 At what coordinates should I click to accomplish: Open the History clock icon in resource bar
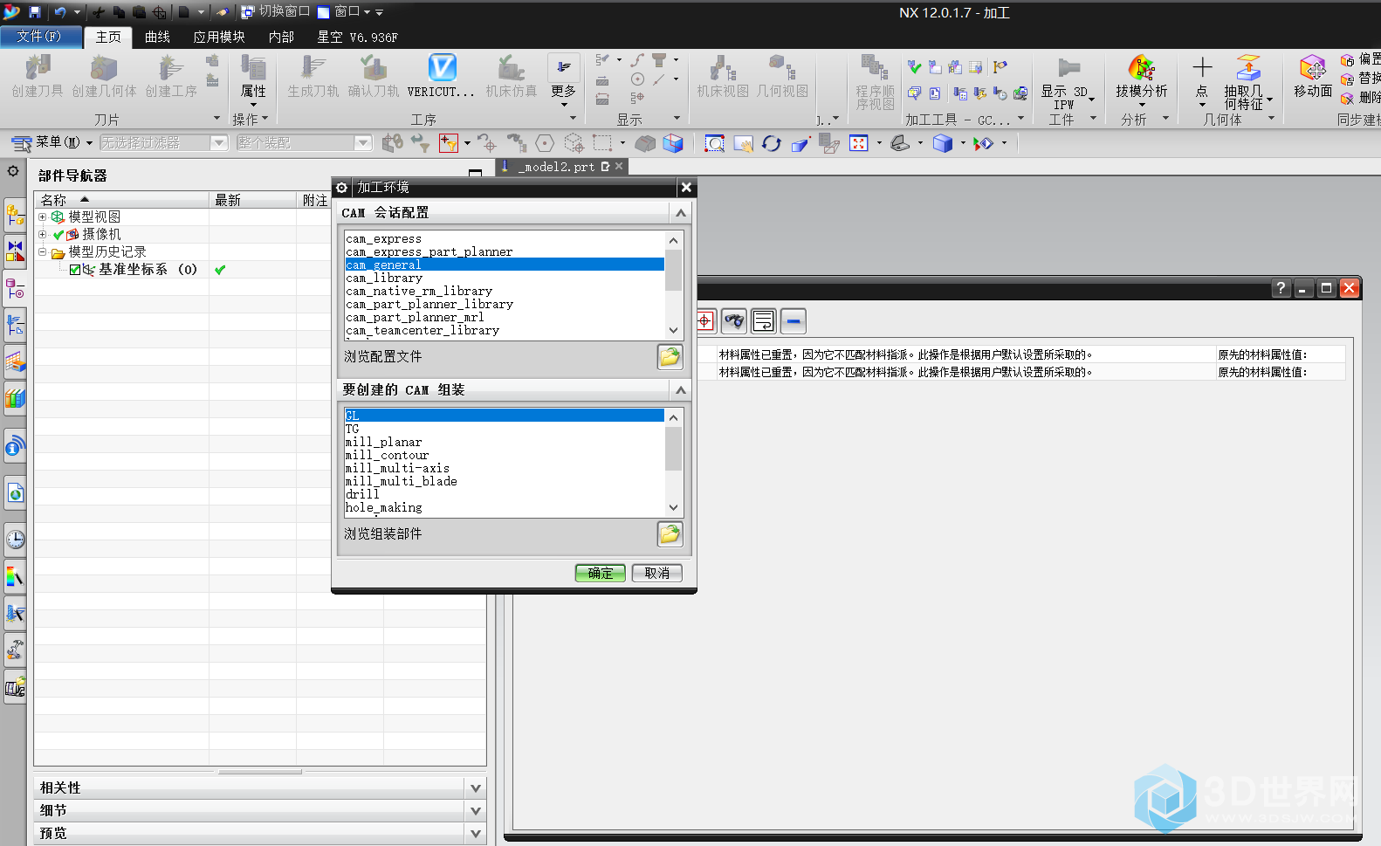[x=15, y=540]
